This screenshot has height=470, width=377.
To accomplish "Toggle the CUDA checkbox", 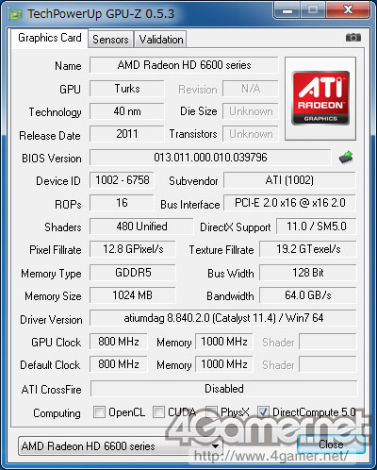I will pyautogui.click(x=158, y=411).
